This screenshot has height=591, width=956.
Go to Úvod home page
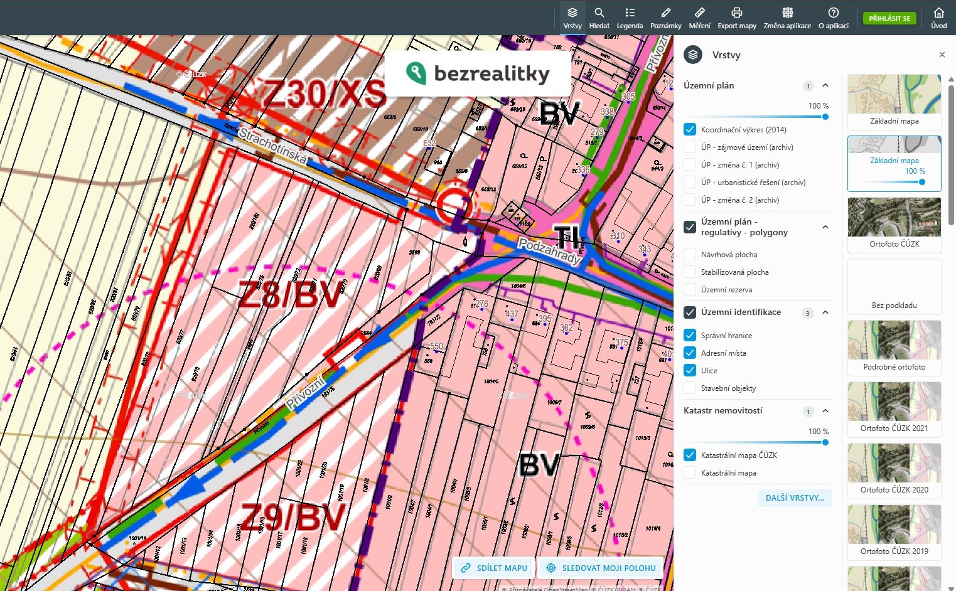point(938,18)
